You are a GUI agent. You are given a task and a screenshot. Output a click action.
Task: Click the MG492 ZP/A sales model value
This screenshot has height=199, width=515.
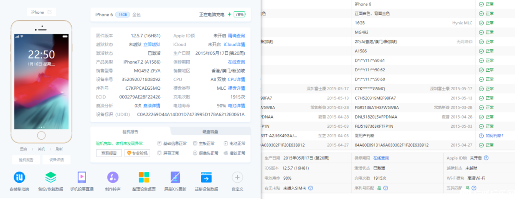coord(147,70)
